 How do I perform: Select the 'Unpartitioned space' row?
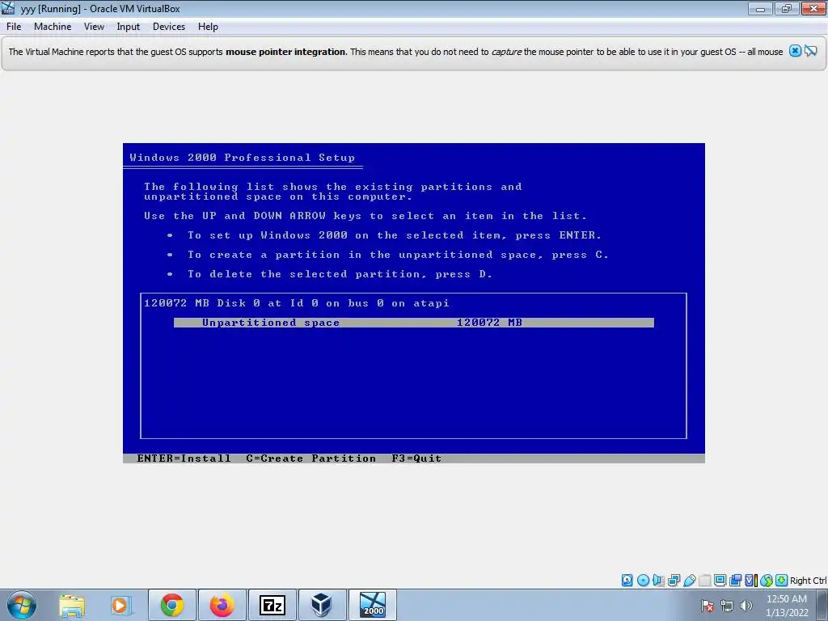click(413, 323)
